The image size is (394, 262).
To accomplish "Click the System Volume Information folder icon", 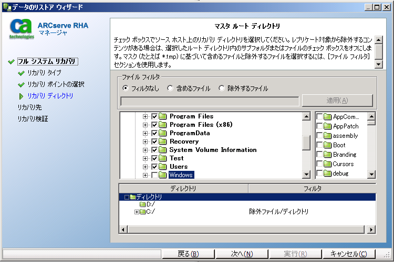I will 162,150.
